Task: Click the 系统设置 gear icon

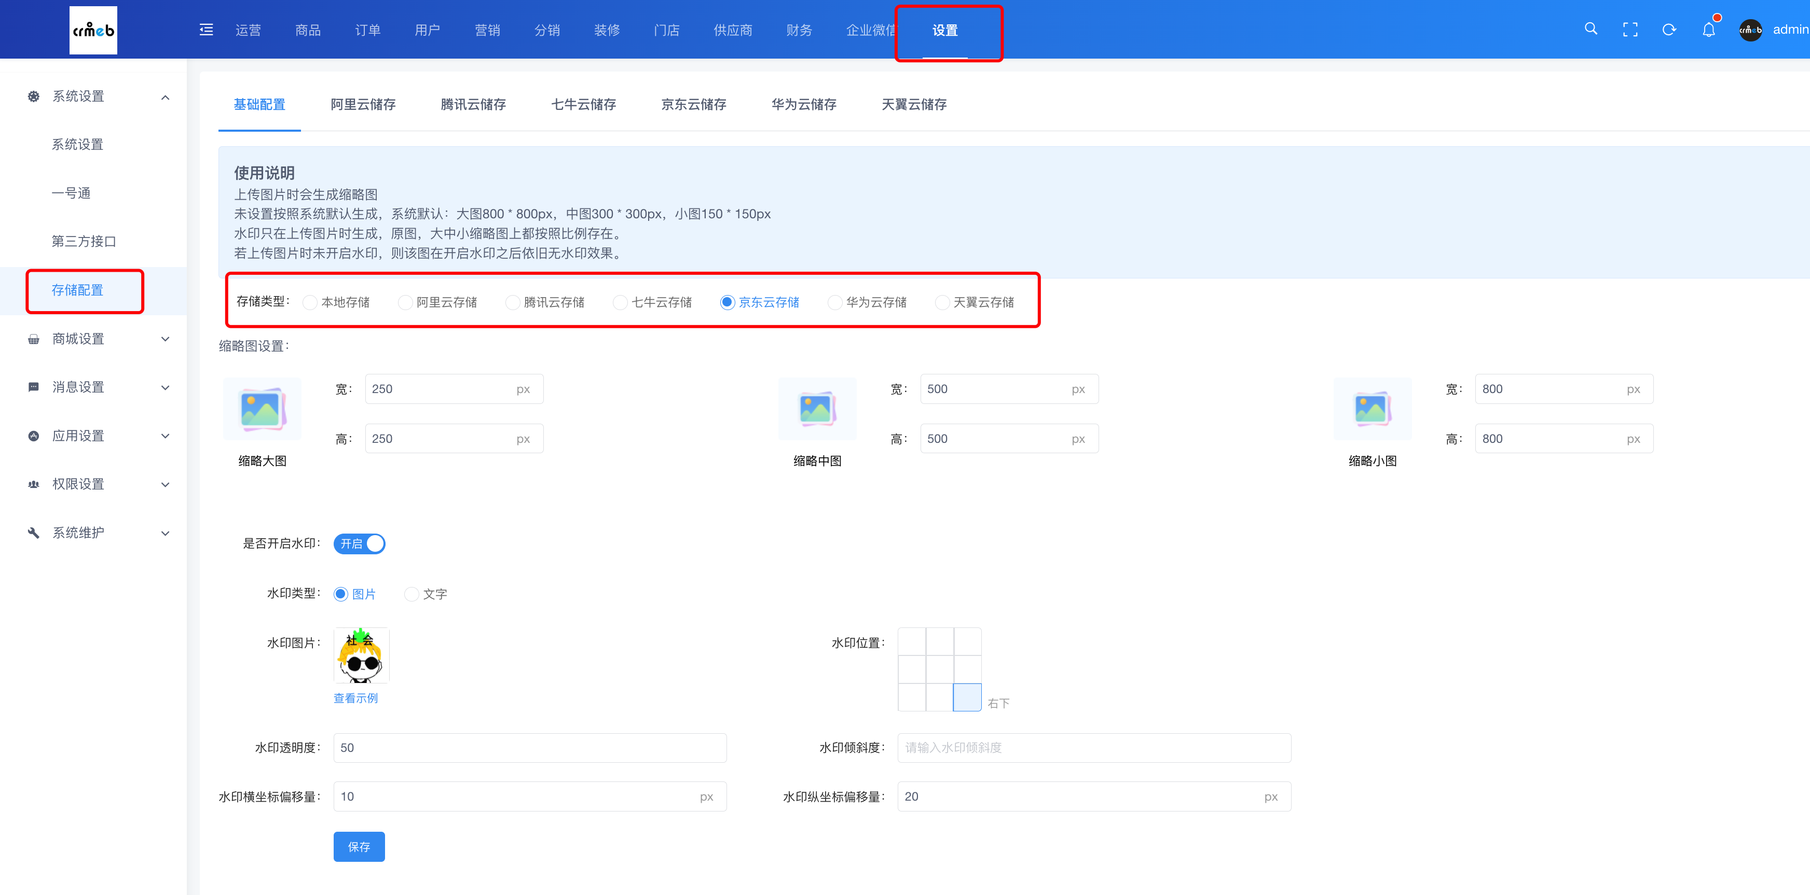Action: click(x=34, y=96)
